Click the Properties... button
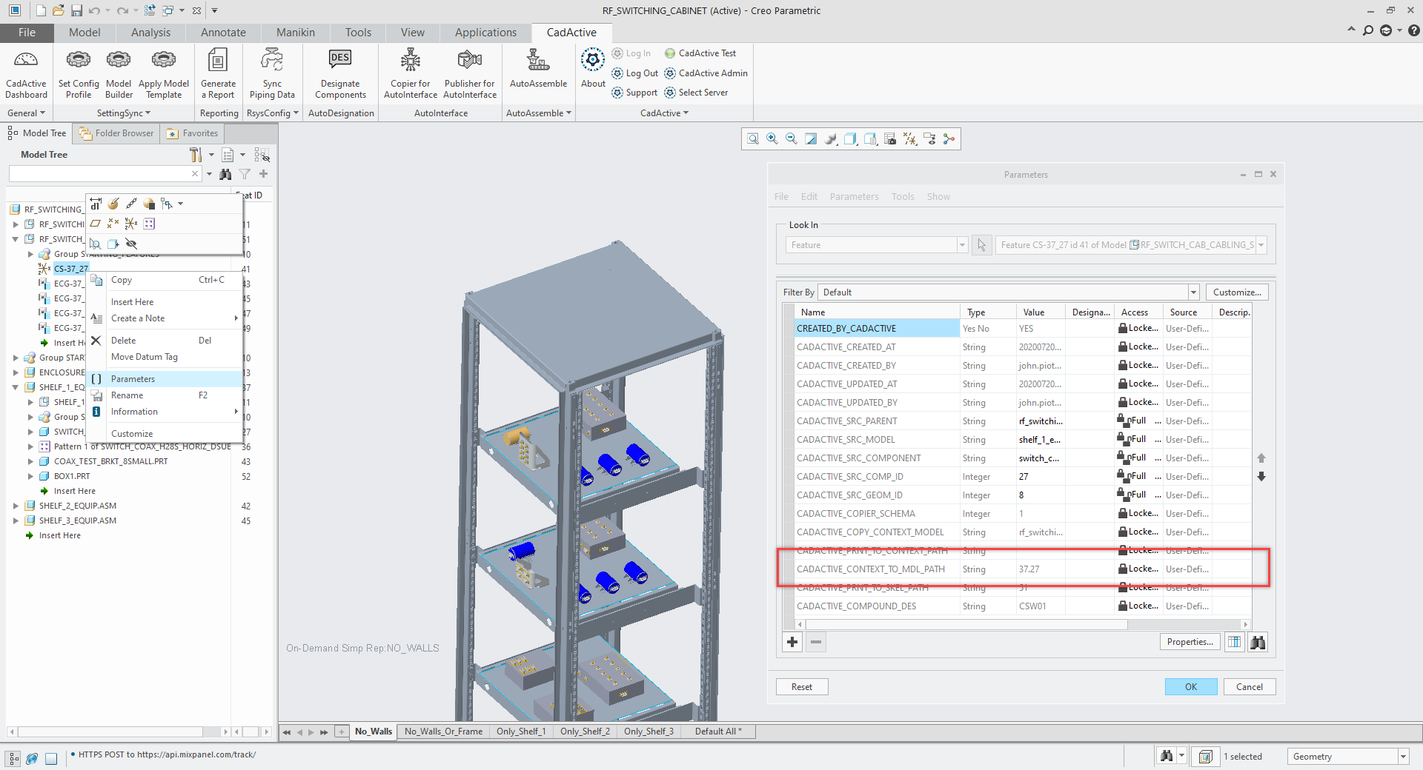 [1190, 642]
